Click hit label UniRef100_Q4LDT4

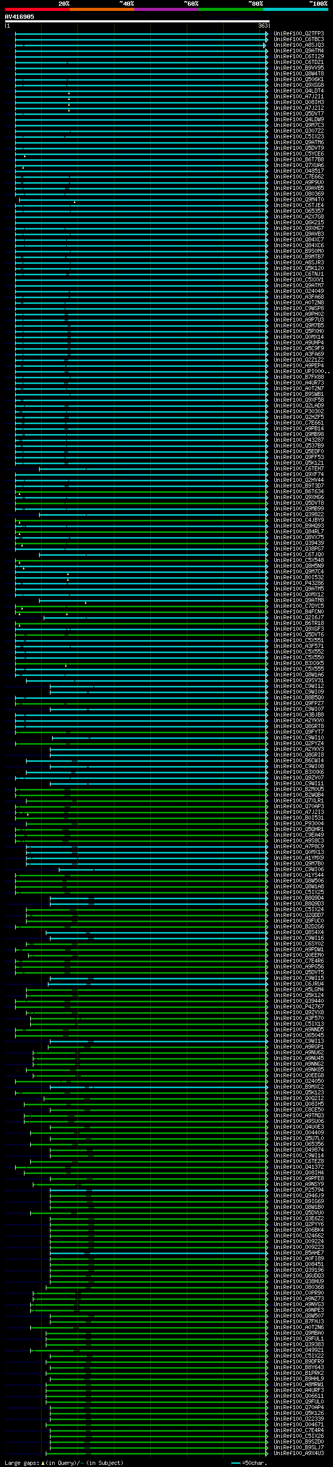click(299, 91)
